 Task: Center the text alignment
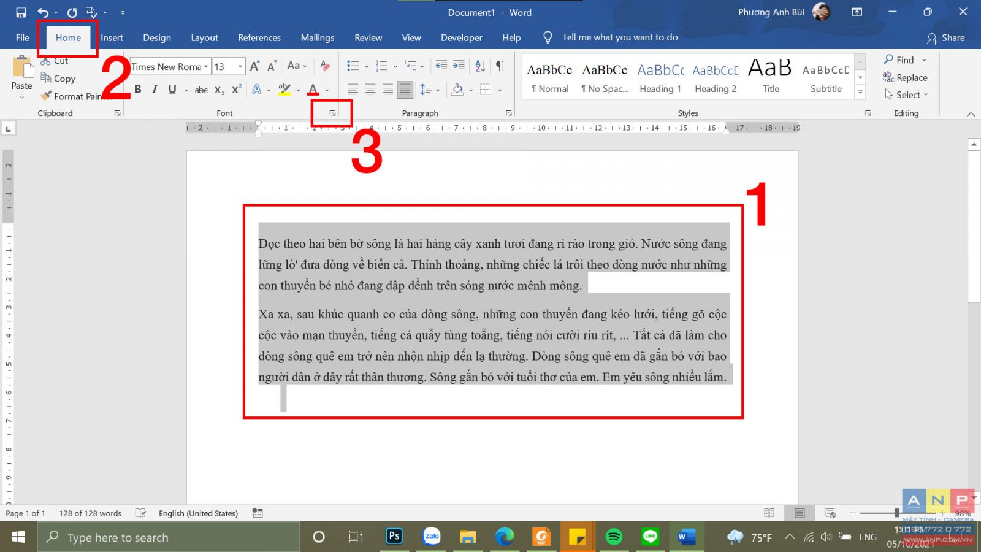370,90
